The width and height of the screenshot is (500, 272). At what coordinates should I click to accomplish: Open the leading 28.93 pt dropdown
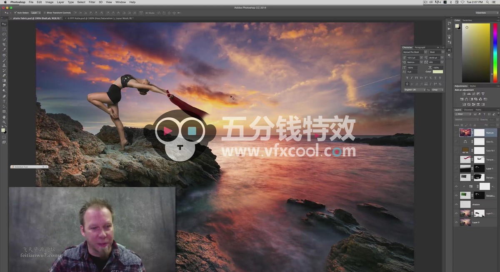[442, 57]
